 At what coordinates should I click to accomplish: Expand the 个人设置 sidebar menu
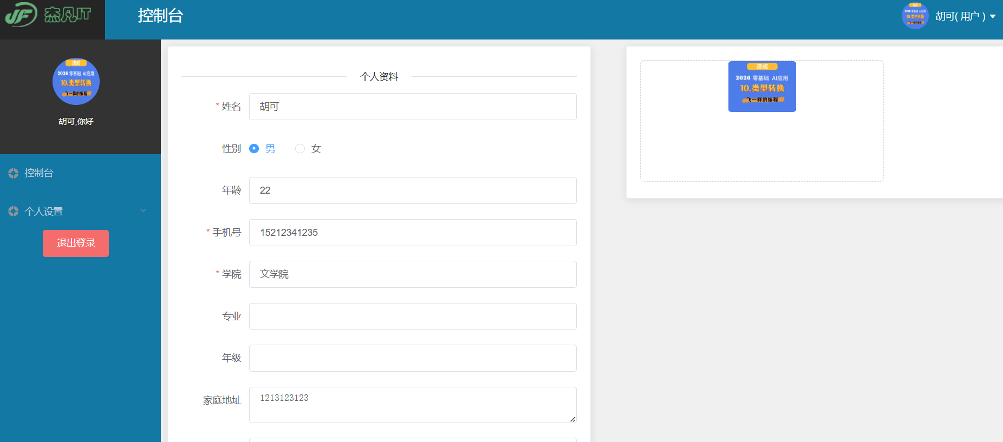tap(80, 211)
